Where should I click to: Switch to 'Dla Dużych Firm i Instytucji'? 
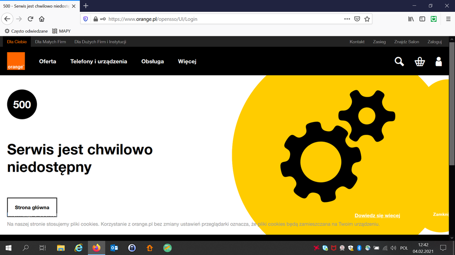100,42
